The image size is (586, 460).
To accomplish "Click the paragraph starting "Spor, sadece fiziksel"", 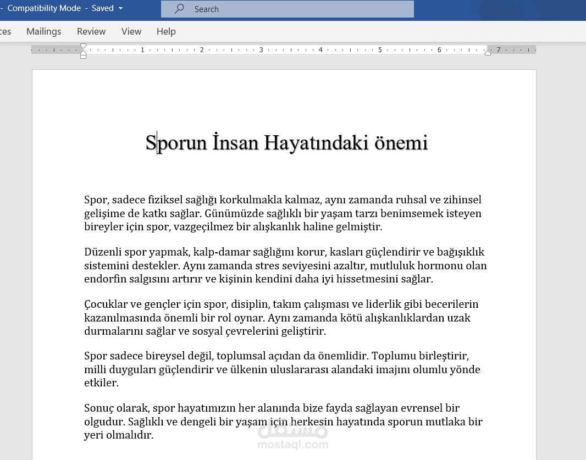I will point(283,213).
